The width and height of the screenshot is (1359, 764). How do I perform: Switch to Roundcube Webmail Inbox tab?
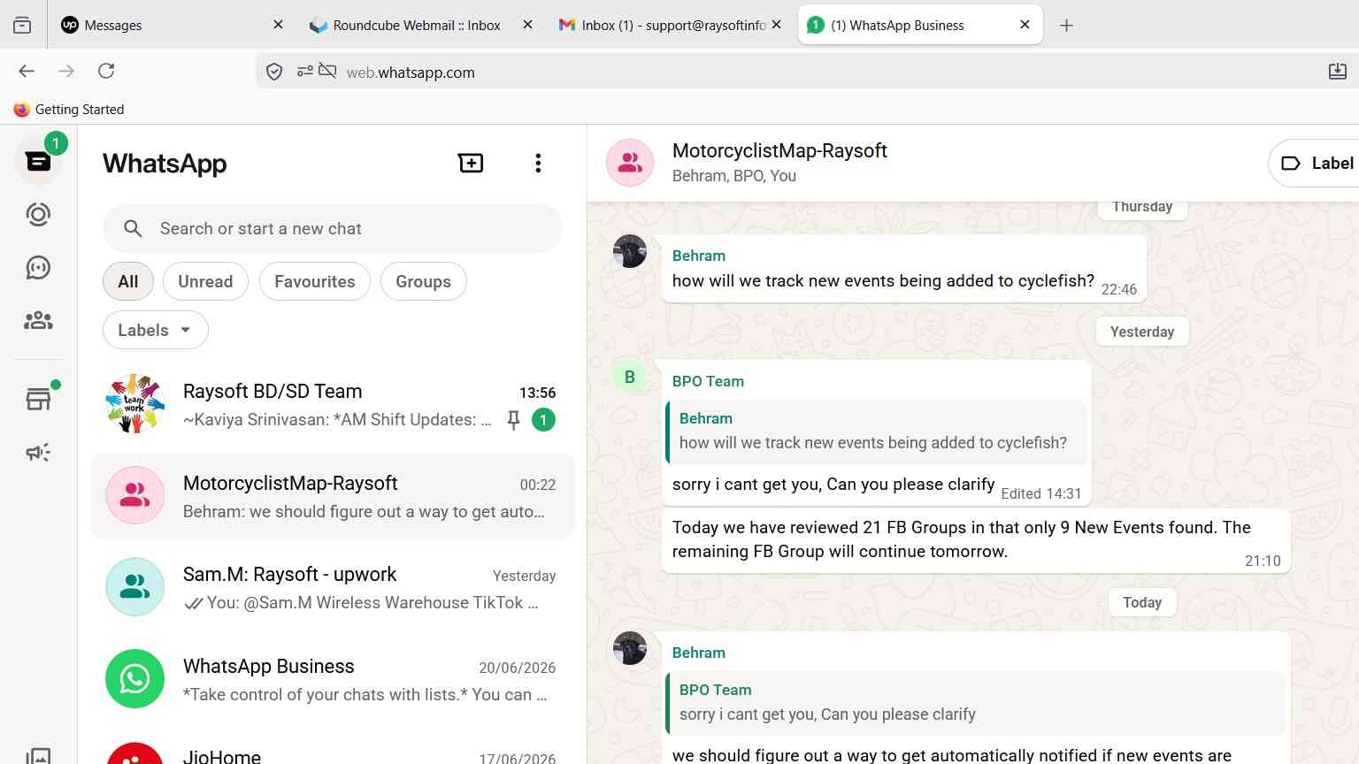417,25
